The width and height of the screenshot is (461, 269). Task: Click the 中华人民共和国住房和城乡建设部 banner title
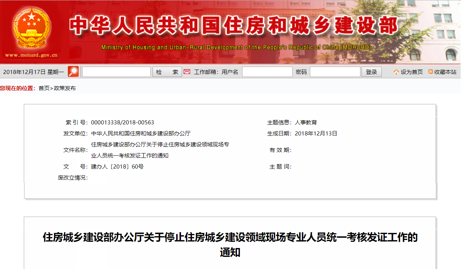point(234,26)
